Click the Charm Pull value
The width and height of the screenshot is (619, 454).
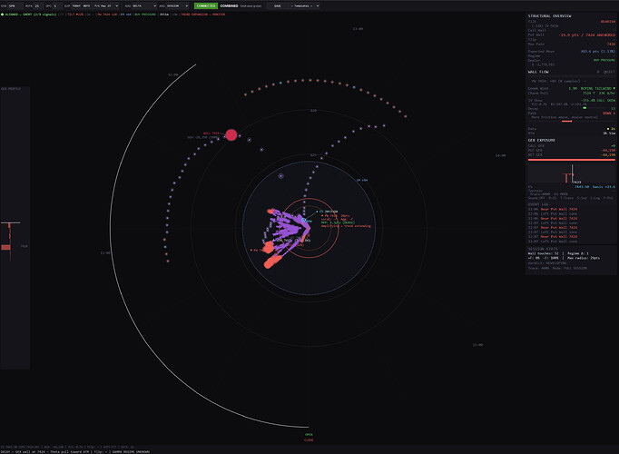point(599,94)
